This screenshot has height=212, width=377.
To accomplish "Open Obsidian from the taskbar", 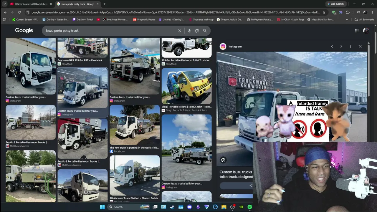I will (198, 207).
